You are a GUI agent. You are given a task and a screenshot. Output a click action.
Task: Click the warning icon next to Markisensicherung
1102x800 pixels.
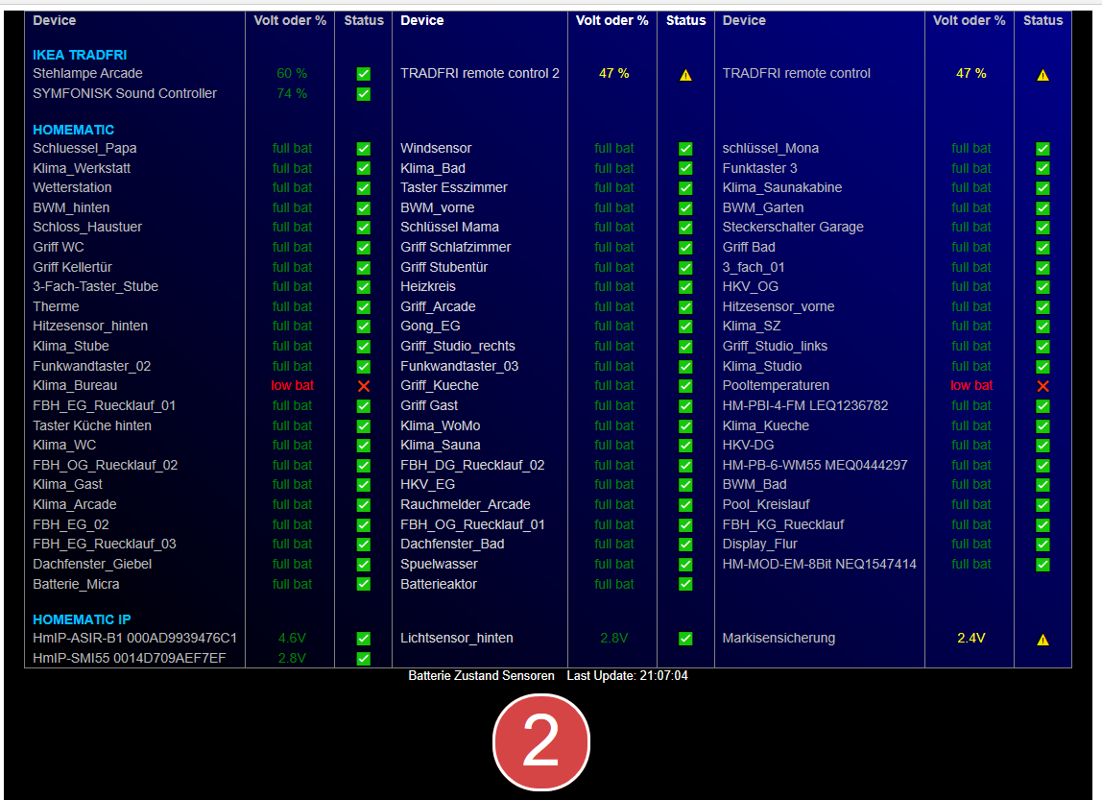[x=1042, y=640]
